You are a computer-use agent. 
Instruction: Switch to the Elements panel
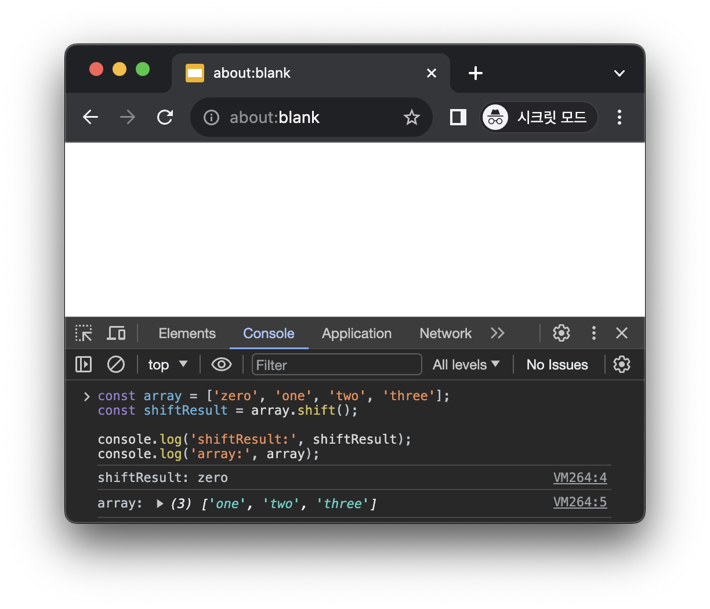pos(187,333)
